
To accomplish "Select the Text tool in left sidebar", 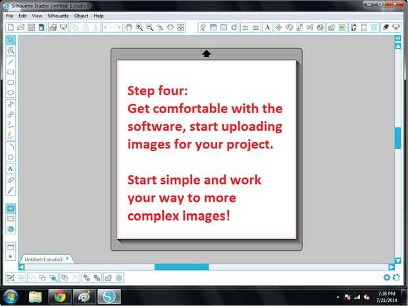I will 11,169.
